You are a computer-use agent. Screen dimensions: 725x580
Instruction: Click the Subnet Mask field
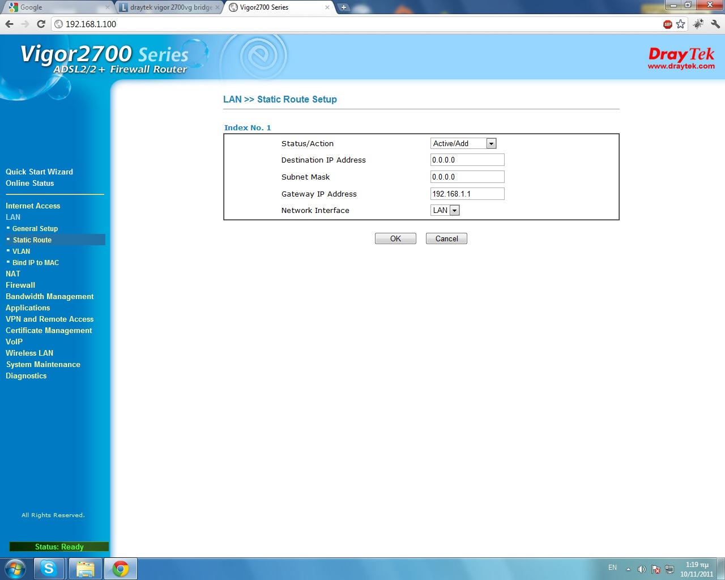point(467,177)
